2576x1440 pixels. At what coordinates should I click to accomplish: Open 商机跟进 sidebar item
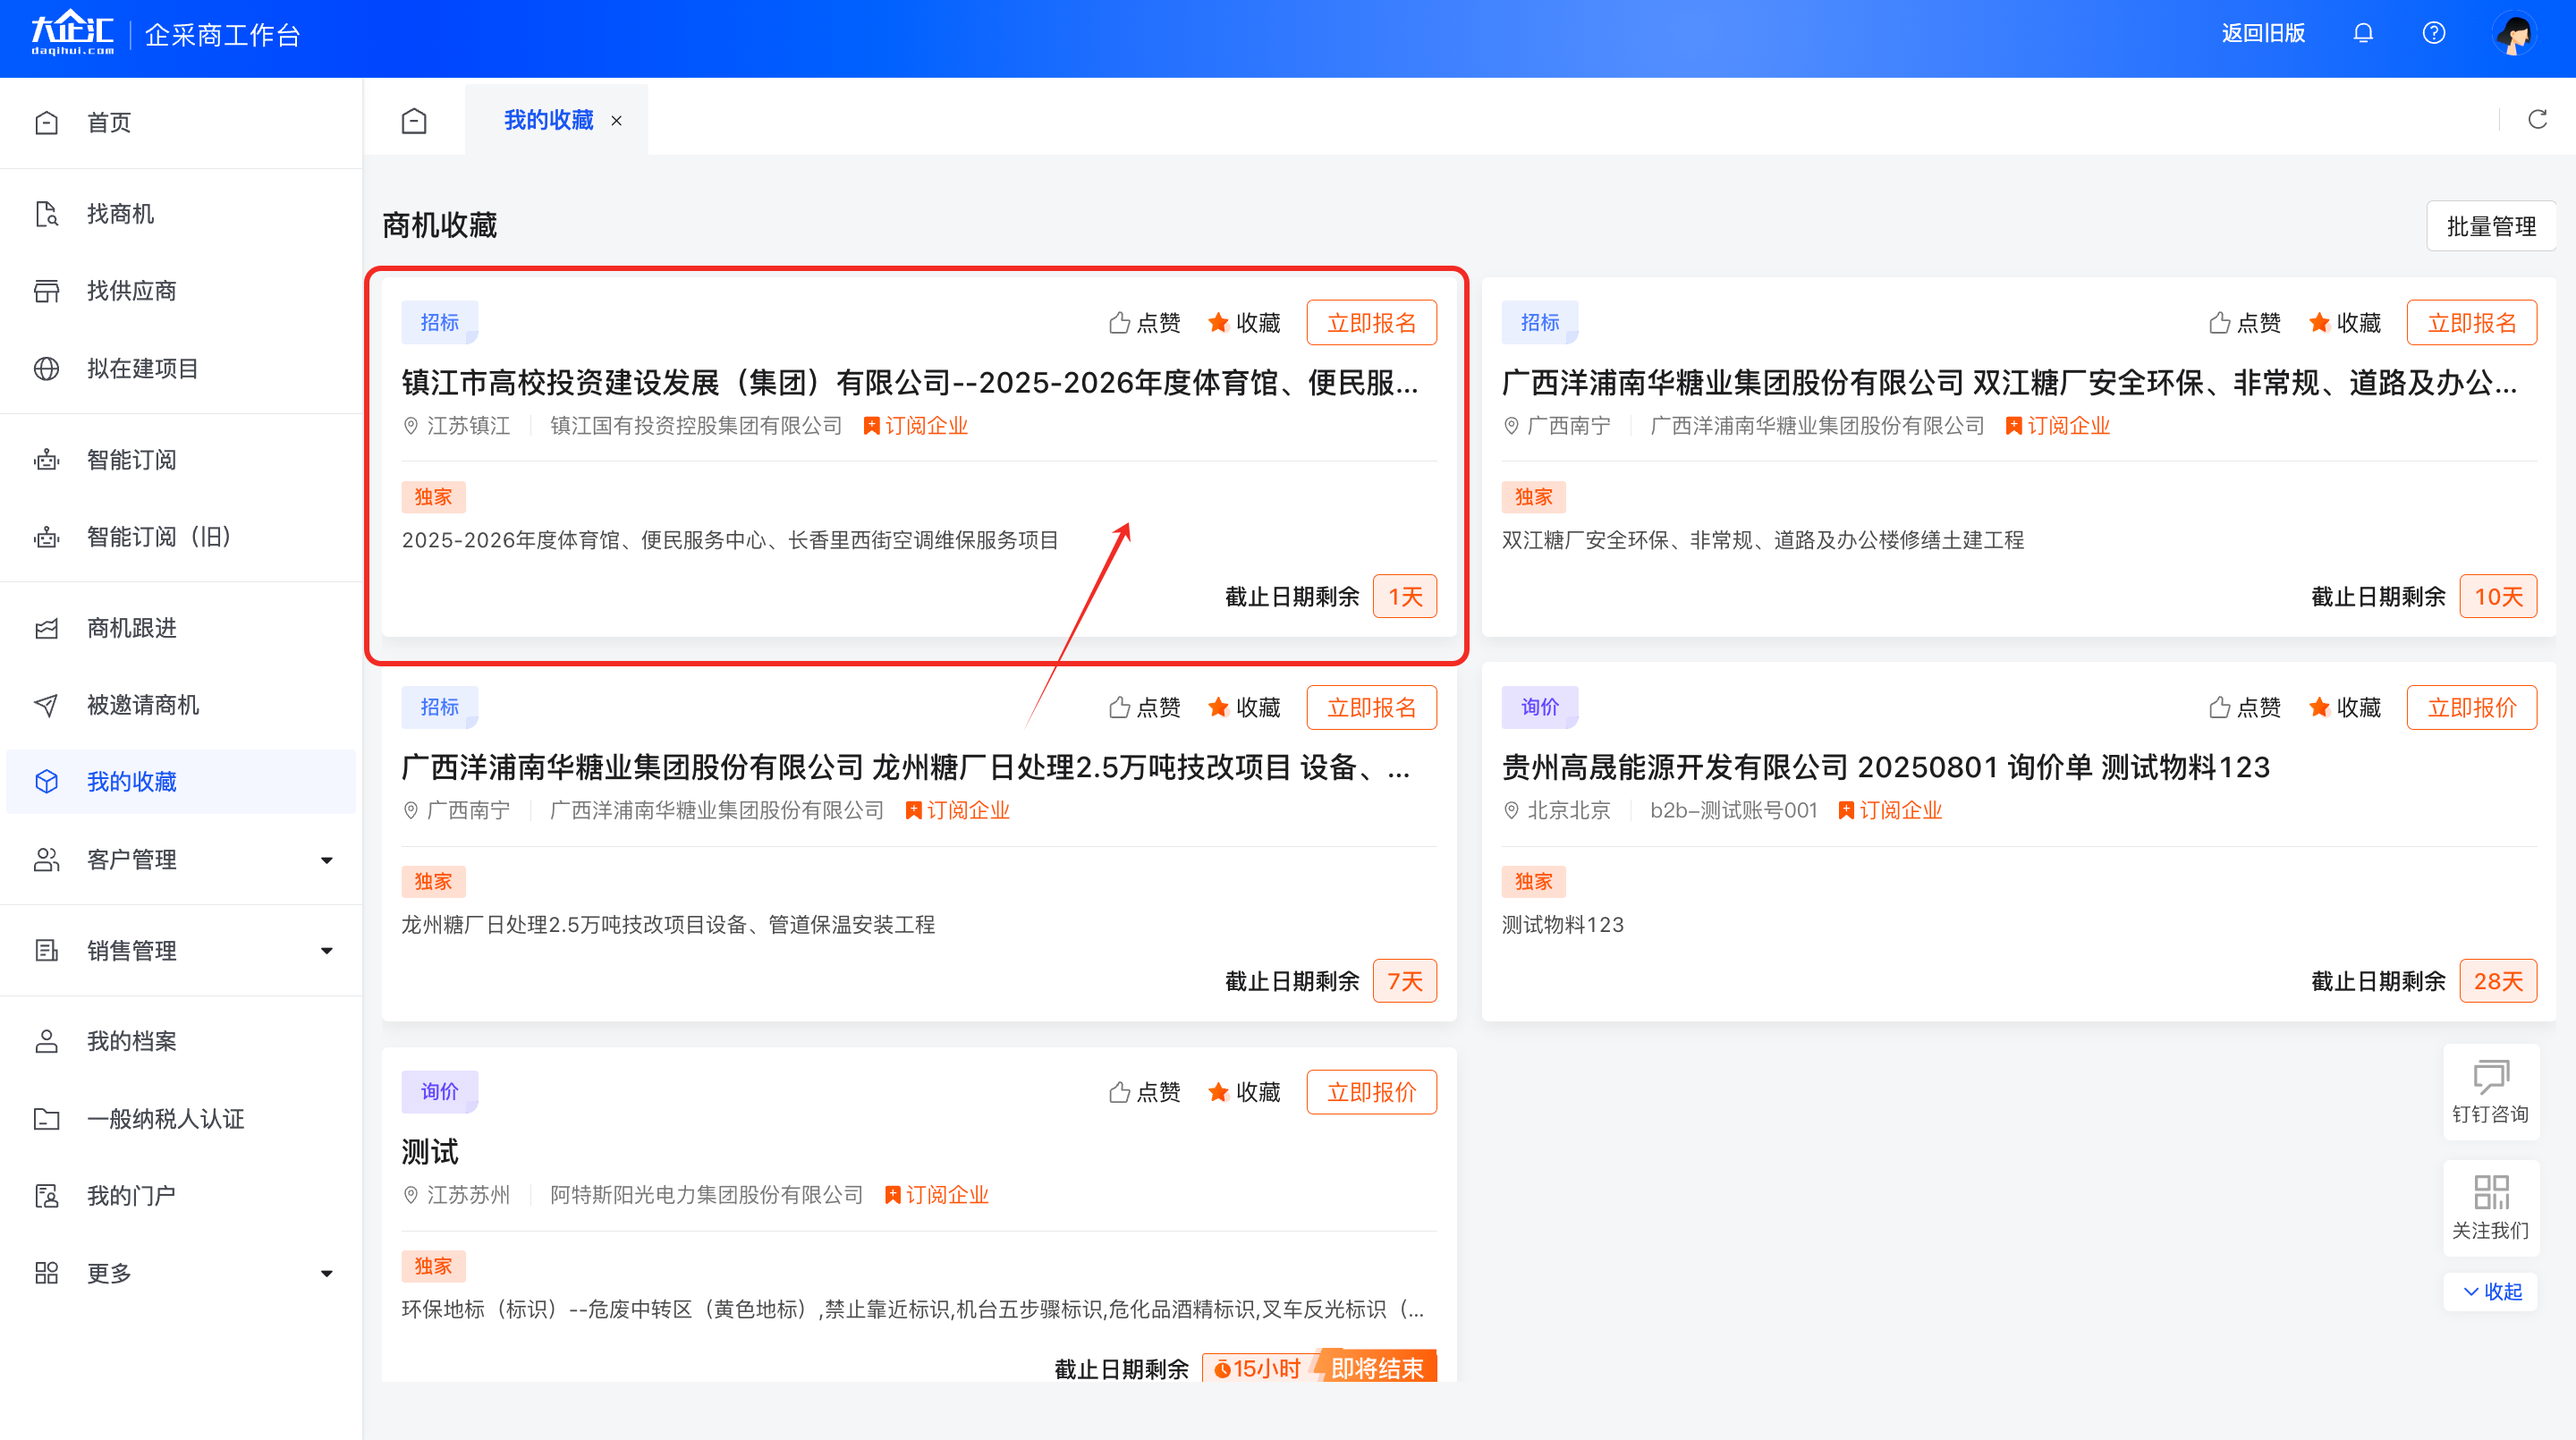(181, 628)
